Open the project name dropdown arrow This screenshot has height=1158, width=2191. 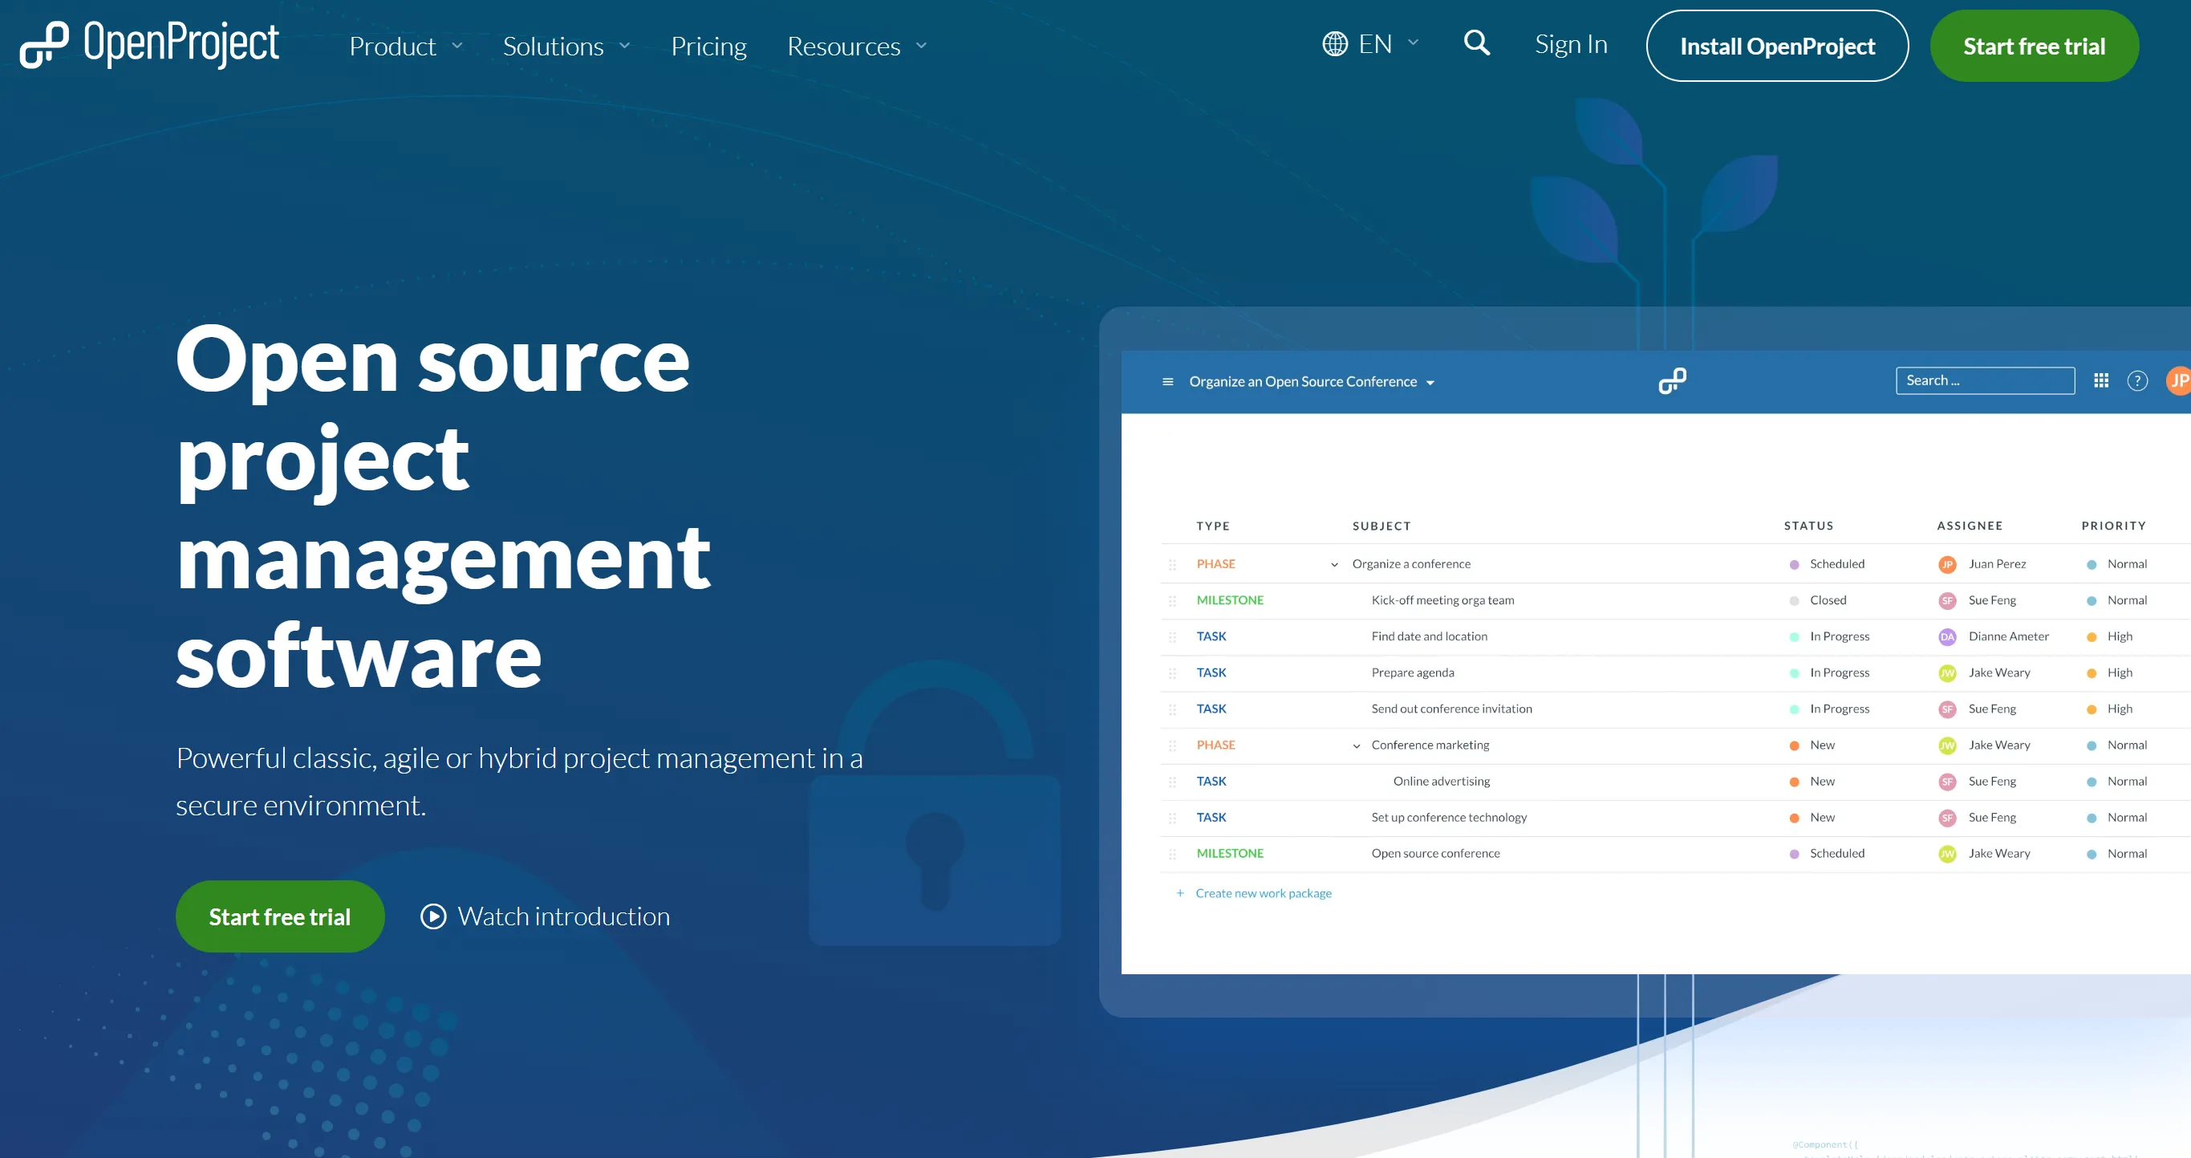pos(1432,381)
